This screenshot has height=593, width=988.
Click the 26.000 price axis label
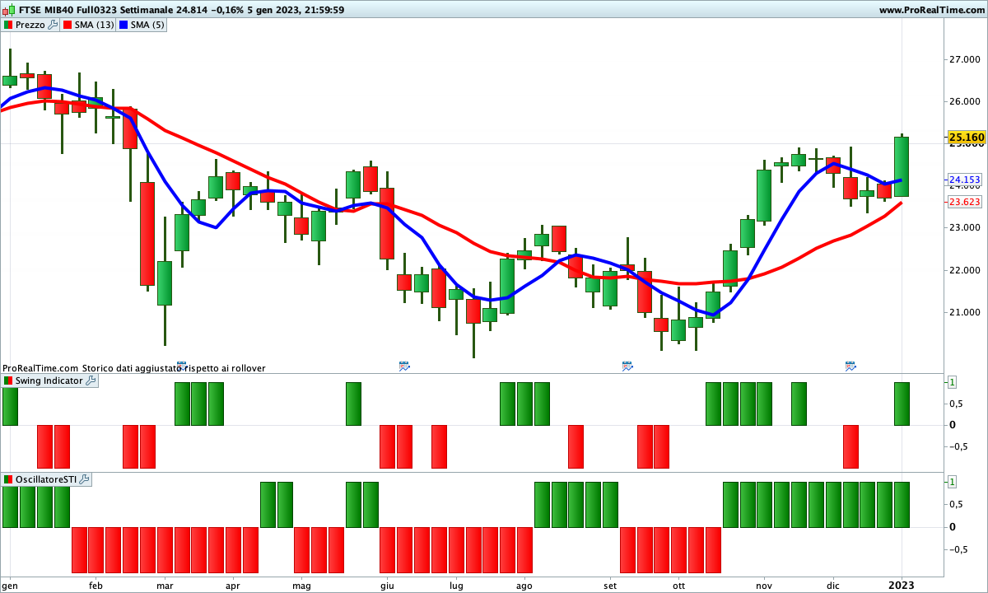(966, 102)
